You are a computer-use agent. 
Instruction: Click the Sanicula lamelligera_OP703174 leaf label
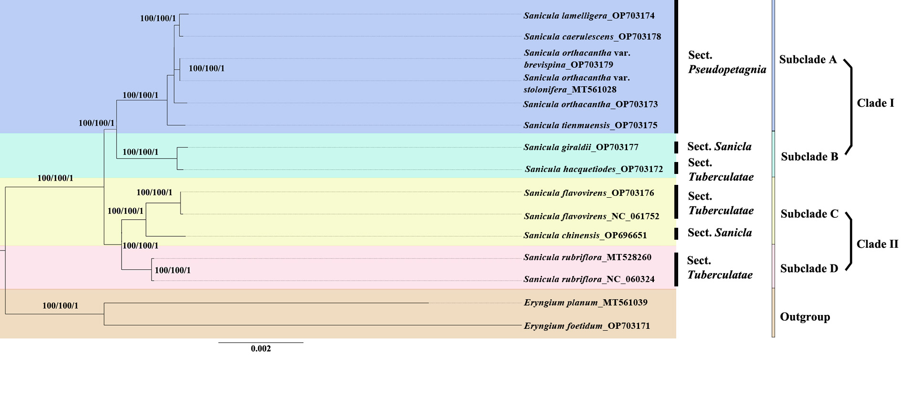pyautogui.click(x=588, y=16)
